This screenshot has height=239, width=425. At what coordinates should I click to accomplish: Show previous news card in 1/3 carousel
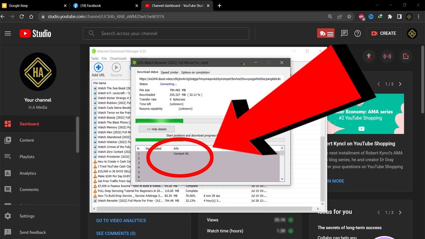tap(379, 84)
